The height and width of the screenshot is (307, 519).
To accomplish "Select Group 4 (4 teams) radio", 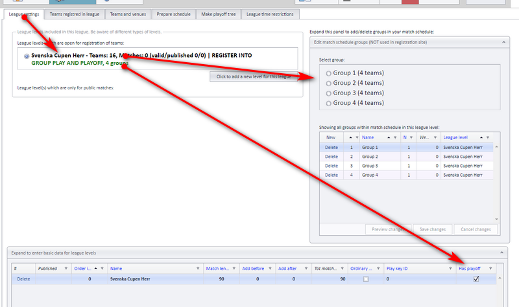I will (x=328, y=104).
